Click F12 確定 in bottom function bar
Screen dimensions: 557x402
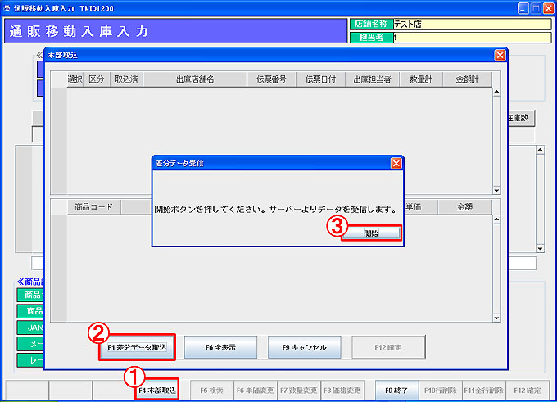pyautogui.click(x=528, y=391)
